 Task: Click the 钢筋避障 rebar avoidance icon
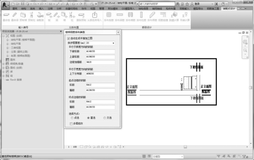(x=163, y=16)
